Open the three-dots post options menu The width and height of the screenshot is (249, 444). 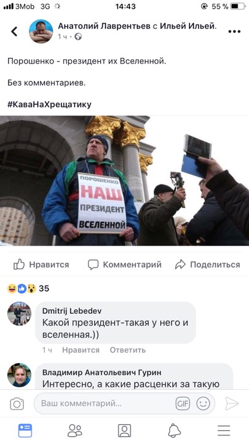(234, 31)
